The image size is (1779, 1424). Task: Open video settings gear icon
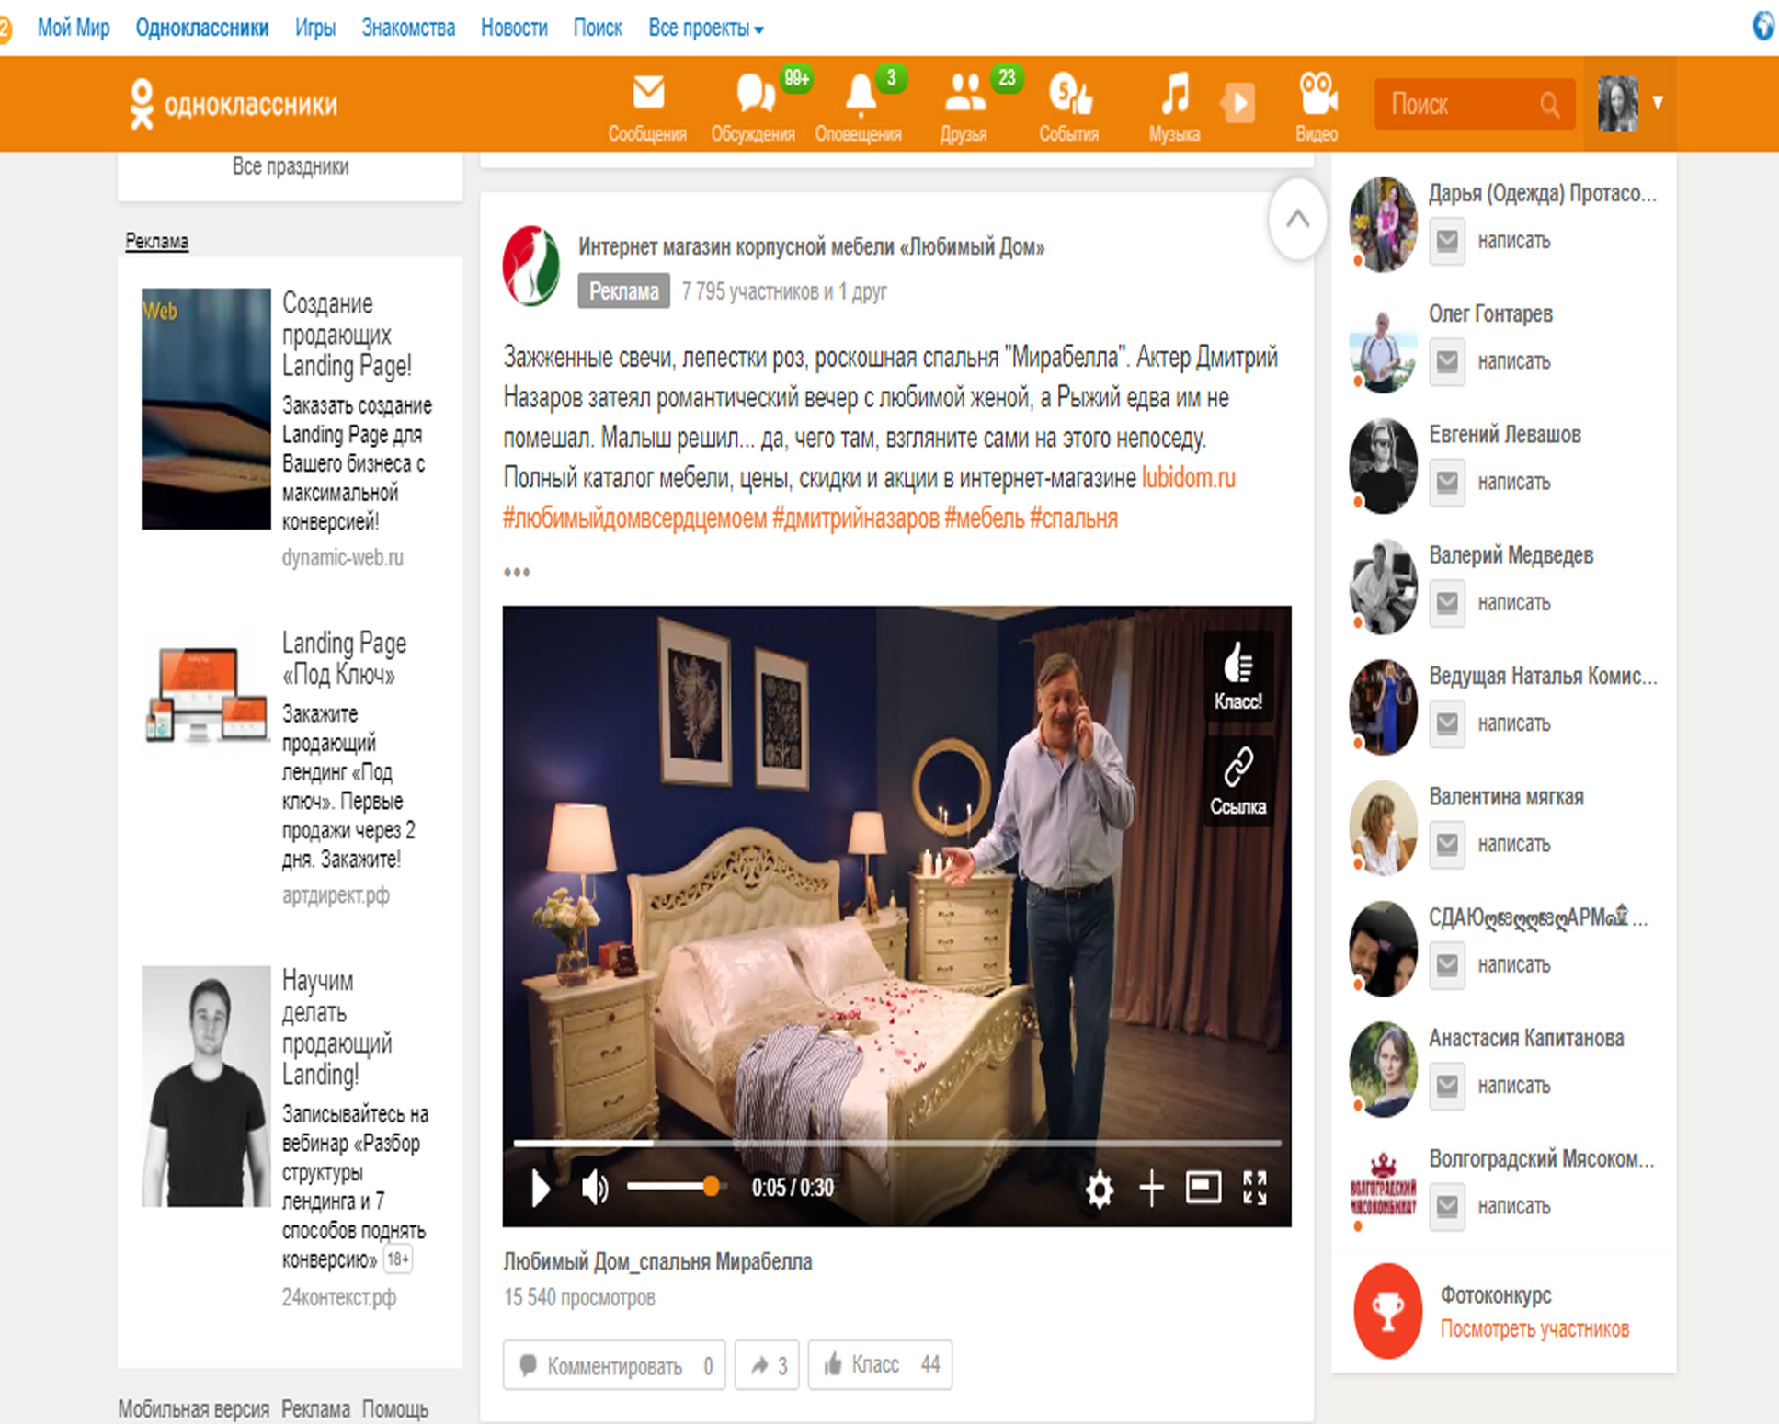(1099, 1189)
